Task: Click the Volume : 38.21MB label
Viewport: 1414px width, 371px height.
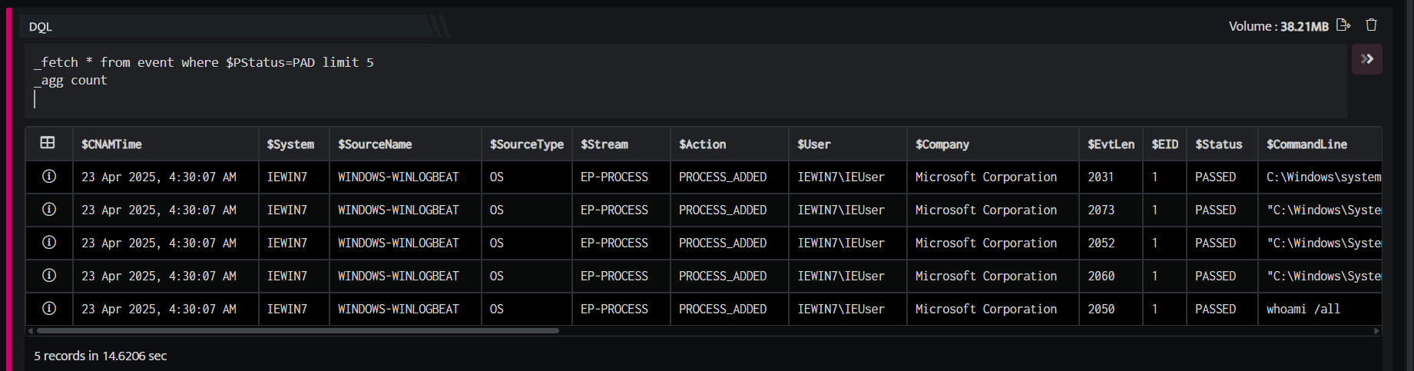Action: (x=1278, y=26)
